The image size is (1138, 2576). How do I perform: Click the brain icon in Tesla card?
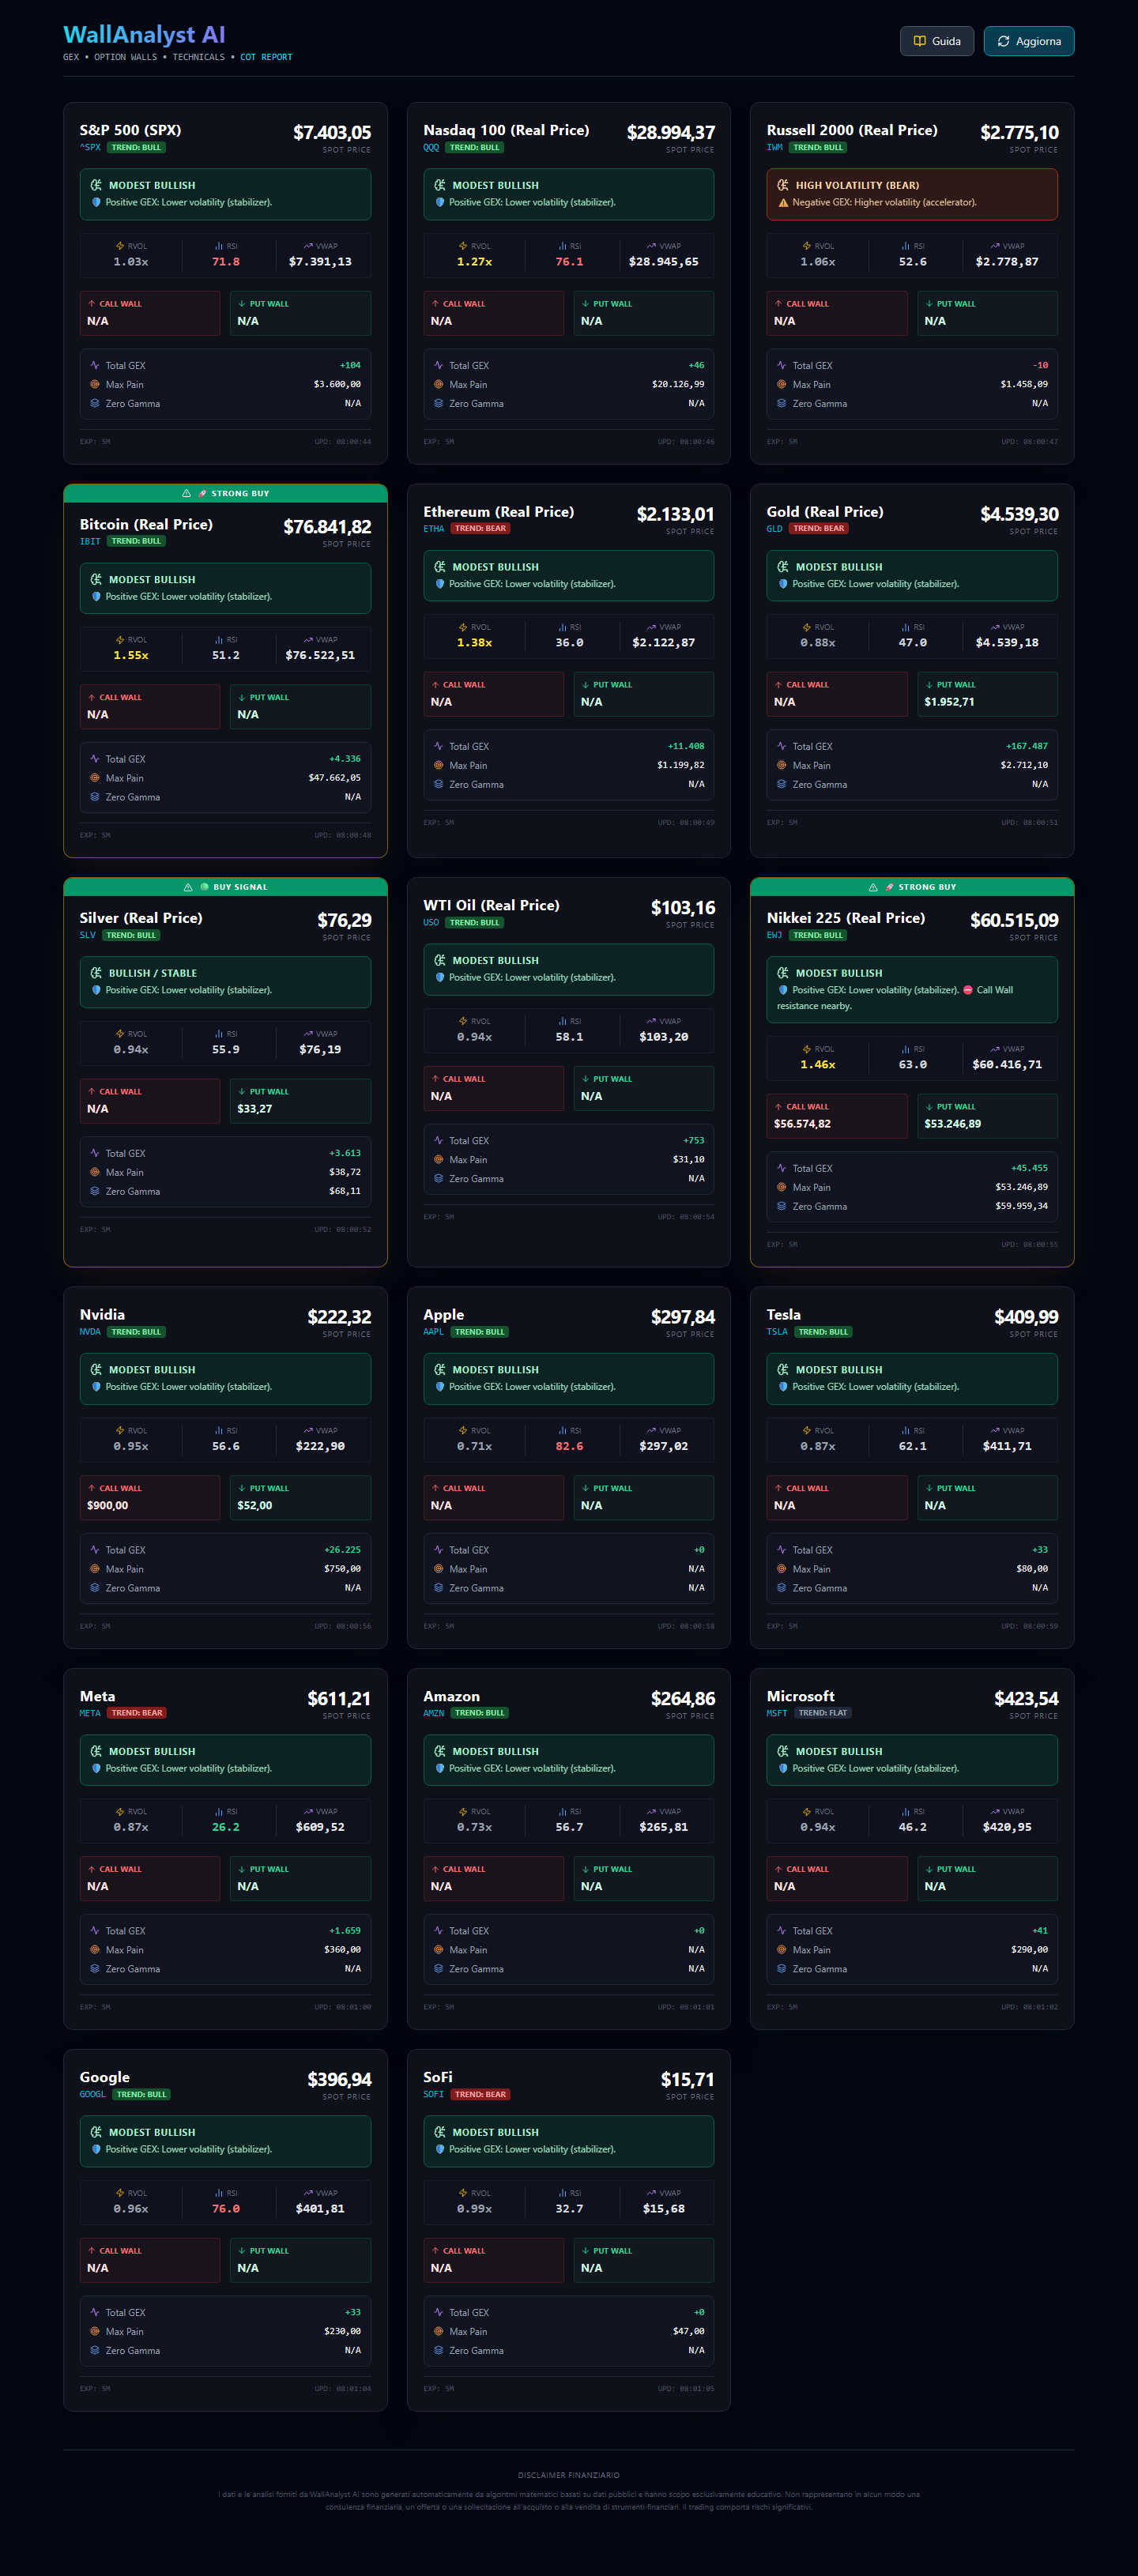pos(783,1369)
